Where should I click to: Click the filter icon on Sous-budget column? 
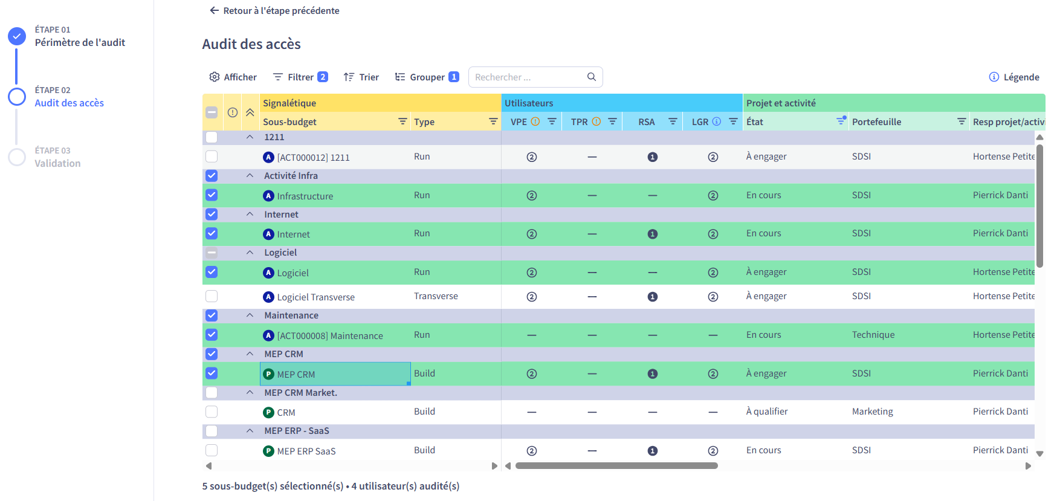[x=402, y=121]
